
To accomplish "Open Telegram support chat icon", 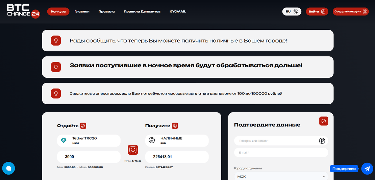I will tap(367, 169).
